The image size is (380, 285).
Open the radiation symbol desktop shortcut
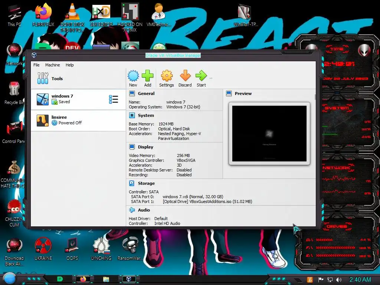tap(43, 248)
